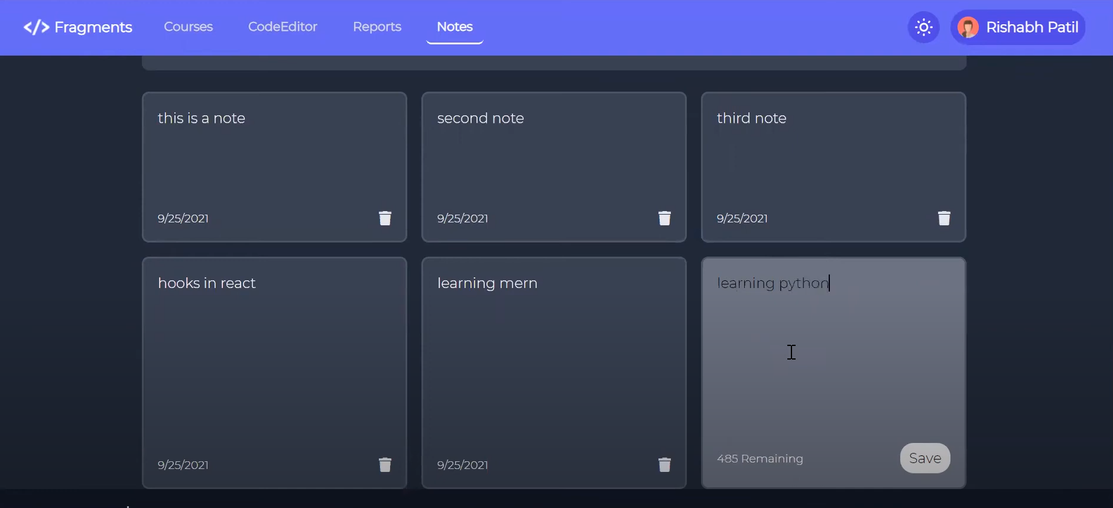Delete the "hooks in react" note
The height and width of the screenshot is (508, 1113).
pyautogui.click(x=385, y=465)
